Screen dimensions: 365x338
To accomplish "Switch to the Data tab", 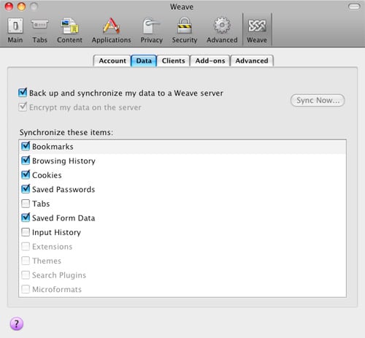I will tap(144, 61).
